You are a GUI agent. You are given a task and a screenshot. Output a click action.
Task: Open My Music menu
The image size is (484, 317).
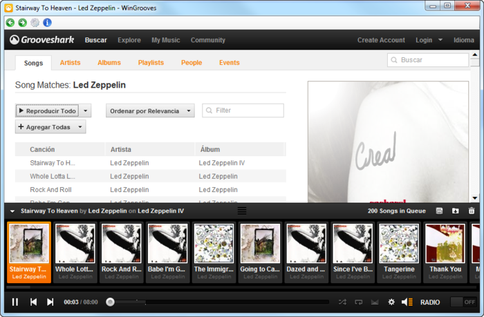click(165, 40)
